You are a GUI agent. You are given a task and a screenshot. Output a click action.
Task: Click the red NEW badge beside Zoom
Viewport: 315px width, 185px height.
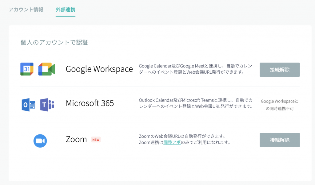click(x=96, y=140)
